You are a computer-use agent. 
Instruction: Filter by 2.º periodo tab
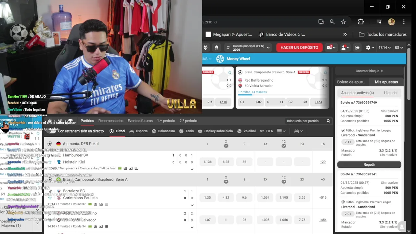188,121
